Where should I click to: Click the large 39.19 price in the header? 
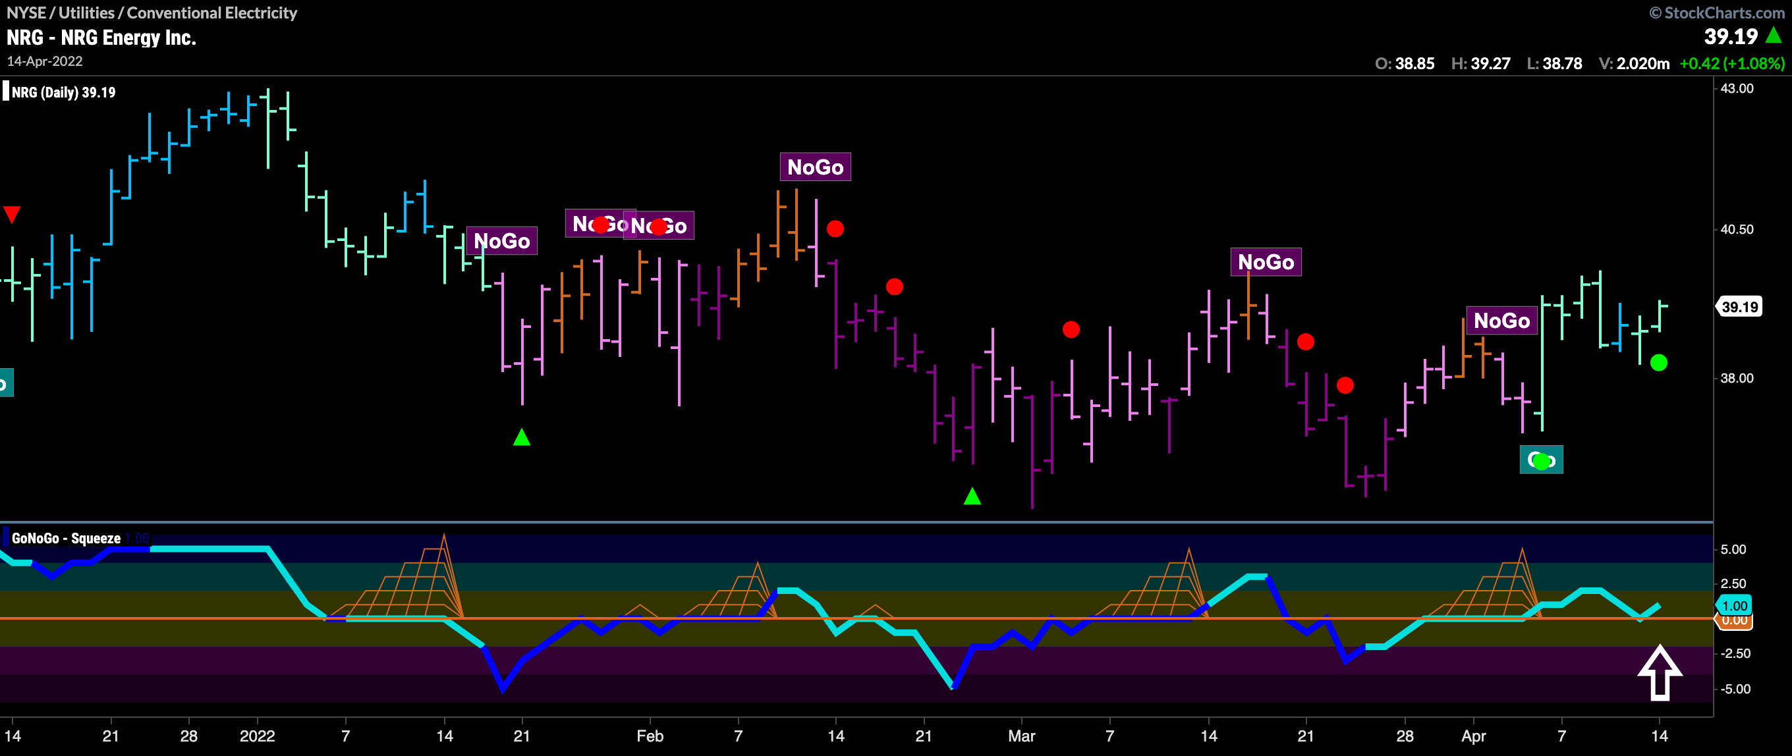pyautogui.click(x=1731, y=36)
